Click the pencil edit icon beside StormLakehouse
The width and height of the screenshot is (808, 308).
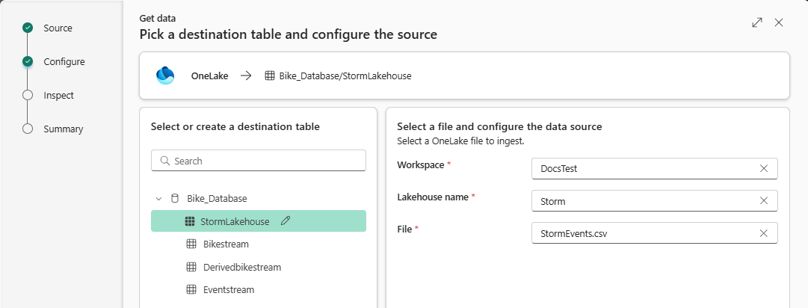(x=285, y=221)
